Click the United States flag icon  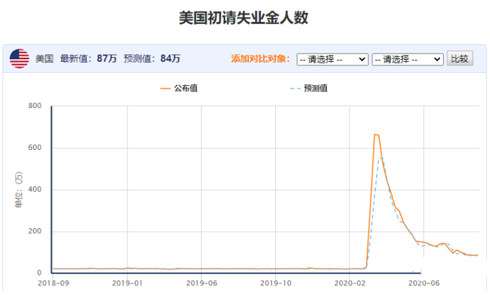coord(19,58)
